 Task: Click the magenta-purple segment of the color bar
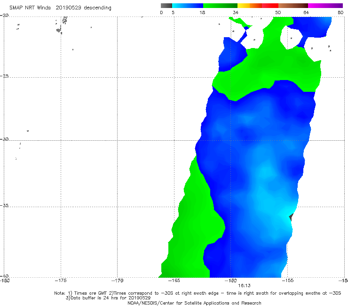coord(325,6)
